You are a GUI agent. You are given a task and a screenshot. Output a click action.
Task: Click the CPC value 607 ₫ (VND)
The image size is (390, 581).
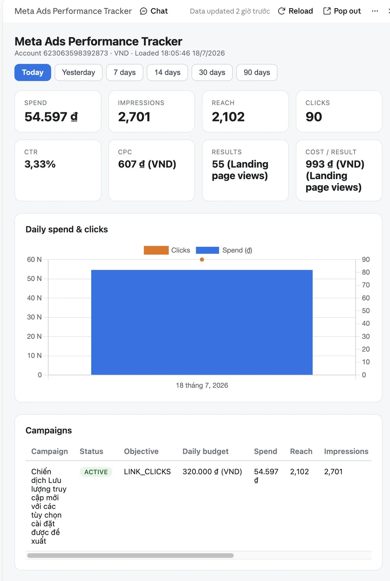tap(147, 164)
